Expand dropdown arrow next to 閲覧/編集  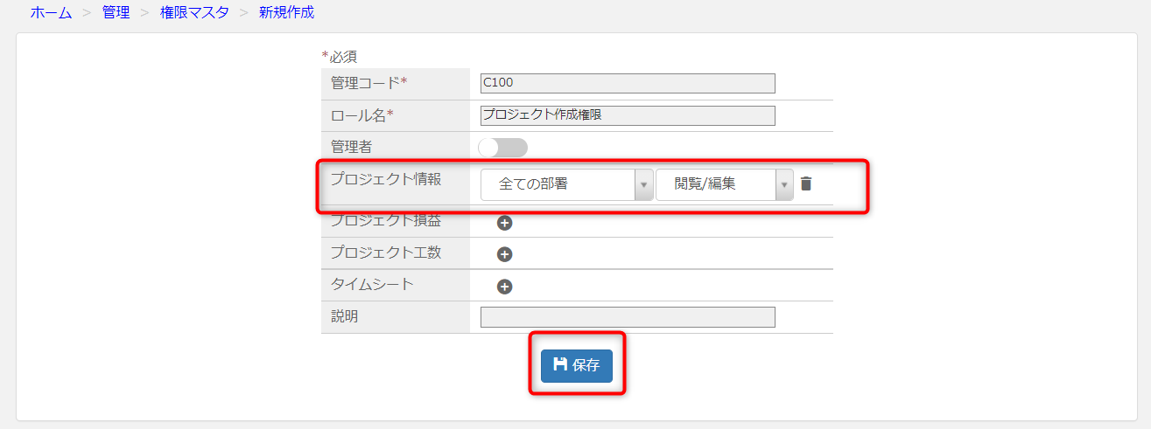[784, 184]
